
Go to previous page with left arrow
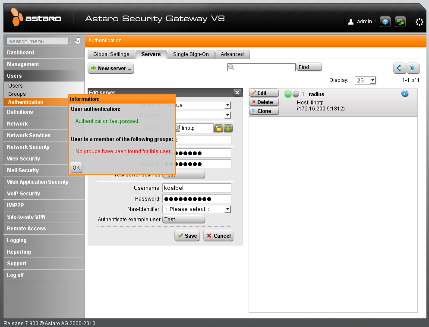[x=399, y=68]
